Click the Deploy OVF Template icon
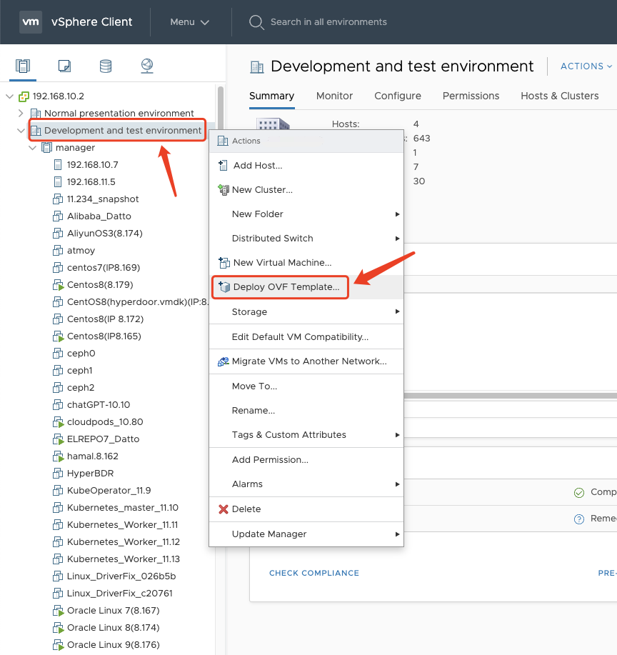 224,286
